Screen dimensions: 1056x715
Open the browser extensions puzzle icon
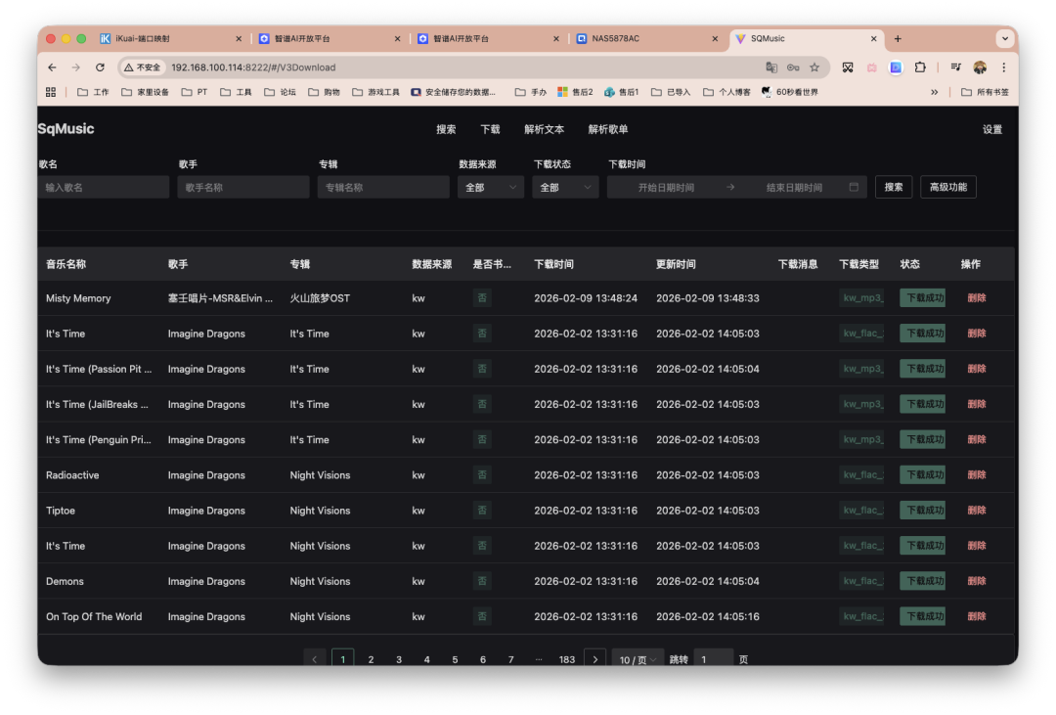pos(920,68)
